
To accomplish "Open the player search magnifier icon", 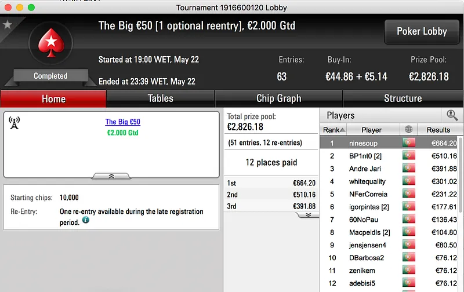I will (x=452, y=115).
